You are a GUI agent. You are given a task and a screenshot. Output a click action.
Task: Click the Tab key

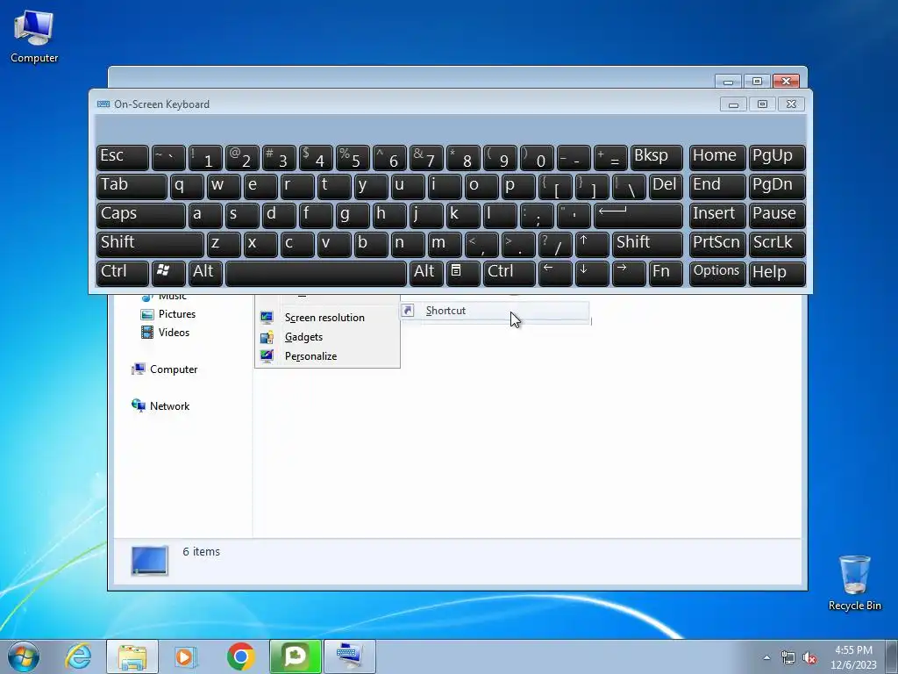tap(132, 187)
